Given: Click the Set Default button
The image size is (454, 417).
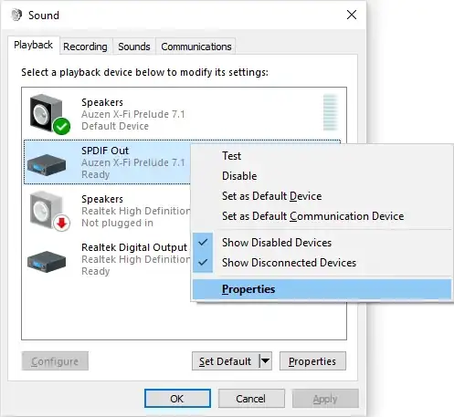Looking at the screenshot, I should click(226, 361).
